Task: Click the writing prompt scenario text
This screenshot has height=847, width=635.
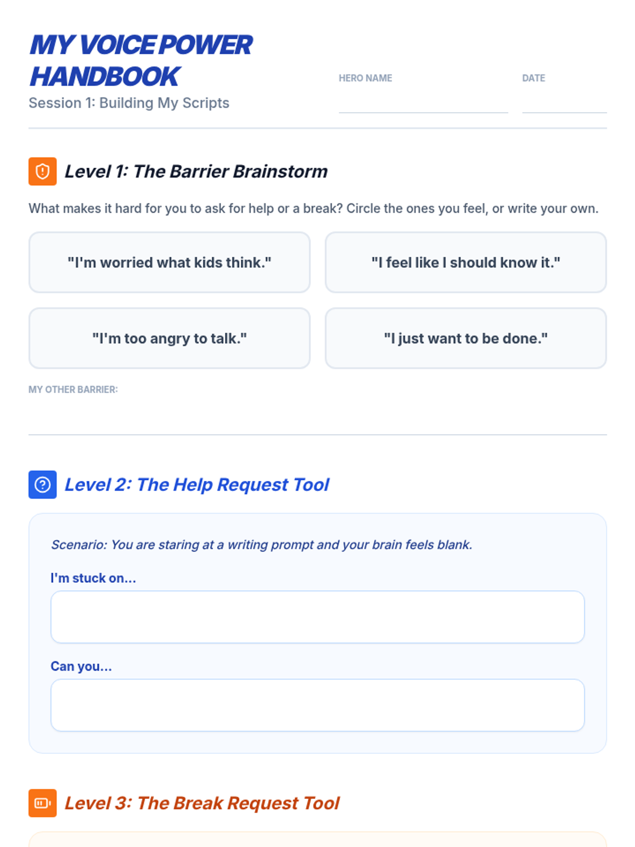Action: click(x=261, y=545)
